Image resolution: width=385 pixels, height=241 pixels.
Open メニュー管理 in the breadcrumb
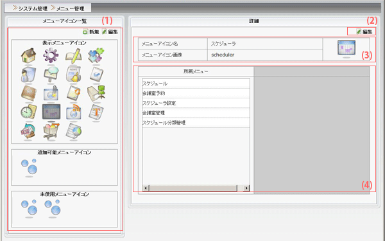coord(68,8)
